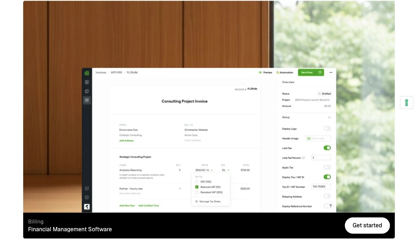418x241 pixels.
Task: Click the Add Address link
Action: 126,141
